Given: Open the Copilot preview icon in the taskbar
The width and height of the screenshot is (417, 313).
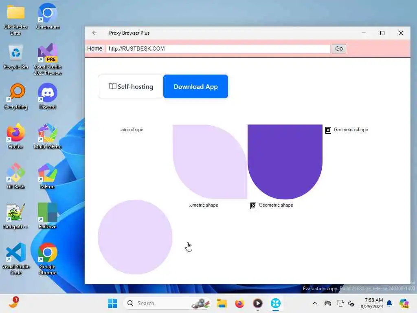Looking at the screenshot, I should tap(404, 303).
